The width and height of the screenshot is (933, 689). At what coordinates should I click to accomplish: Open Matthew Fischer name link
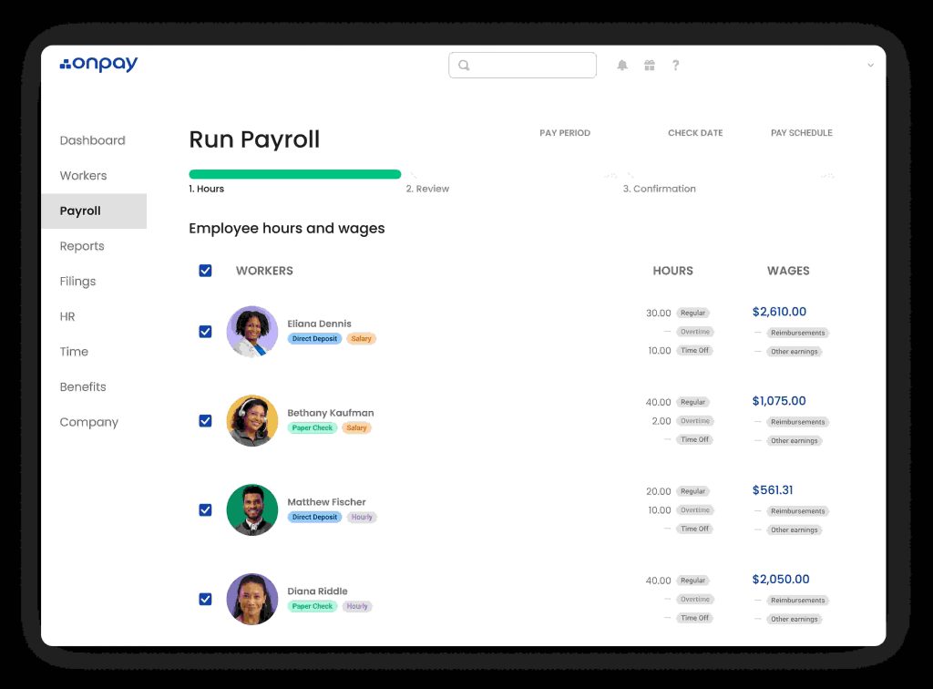[327, 502]
